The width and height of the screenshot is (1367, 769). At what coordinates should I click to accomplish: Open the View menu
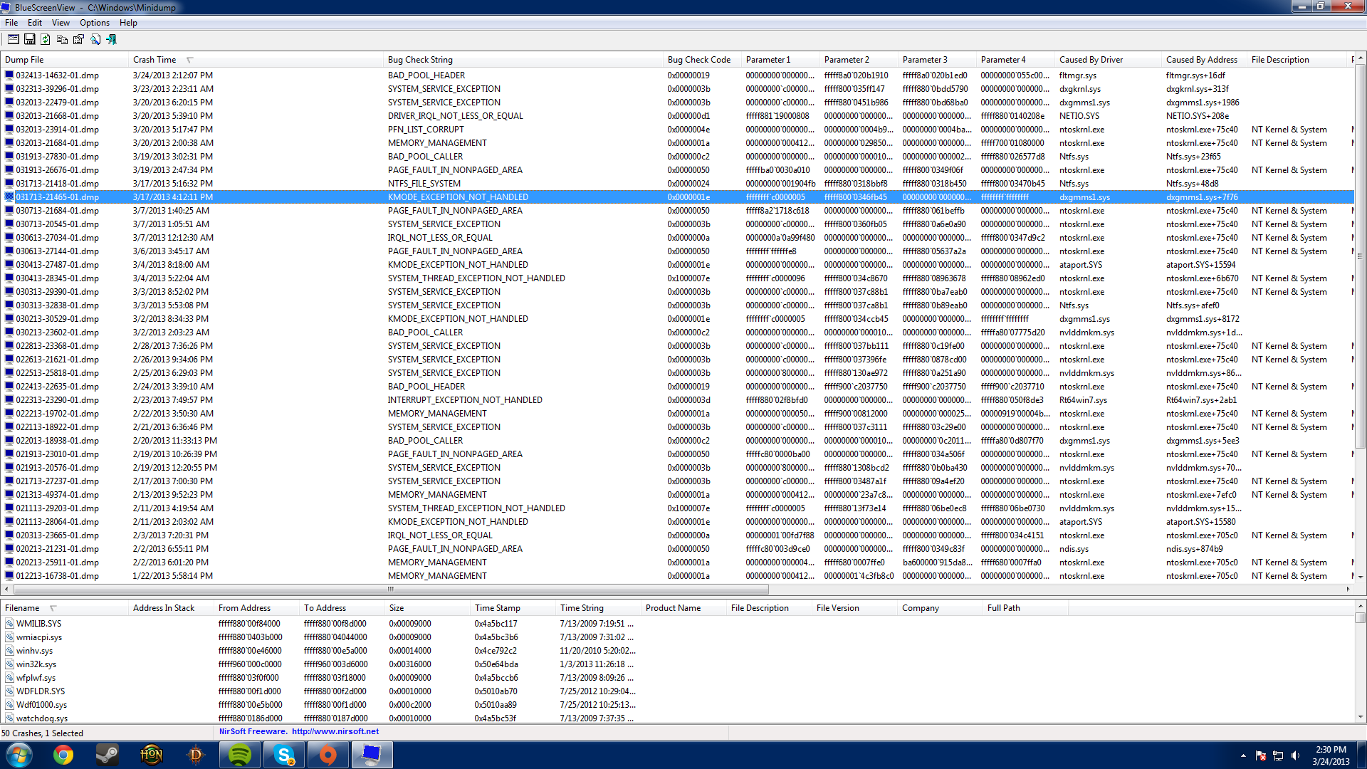coord(61,23)
